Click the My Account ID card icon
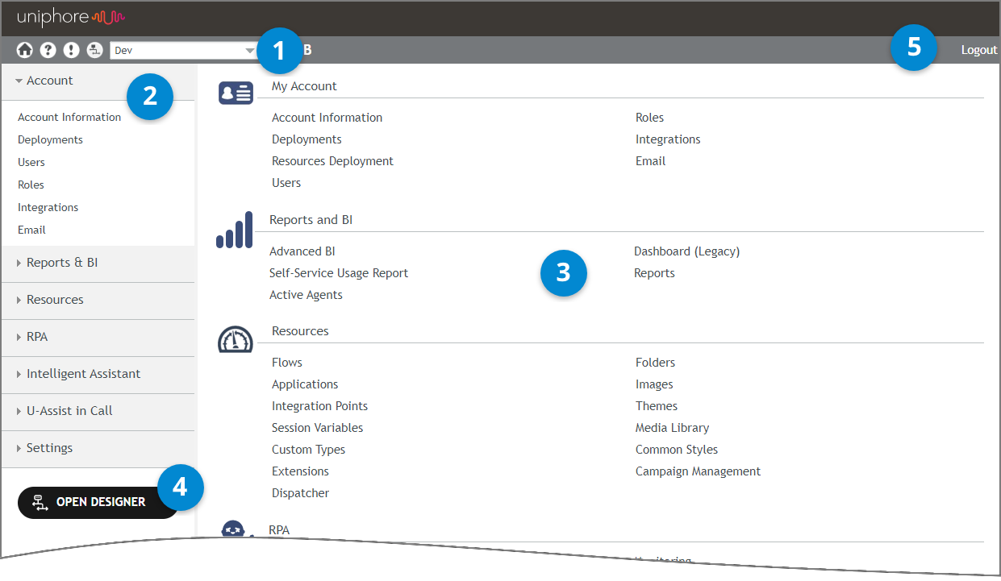This screenshot has height=581, width=1001. [236, 93]
